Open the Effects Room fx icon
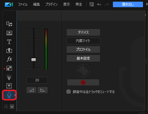This screenshot has width=148, height=114. tap(9, 59)
